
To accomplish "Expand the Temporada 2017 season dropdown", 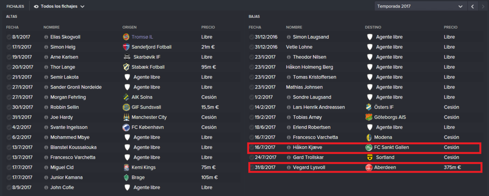I will (420, 6).
